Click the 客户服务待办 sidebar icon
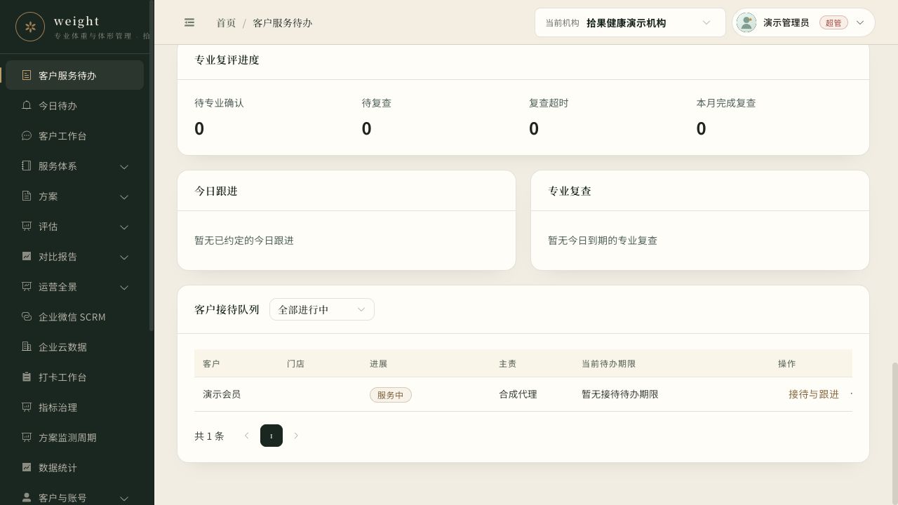898x505 pixels. 27,75
